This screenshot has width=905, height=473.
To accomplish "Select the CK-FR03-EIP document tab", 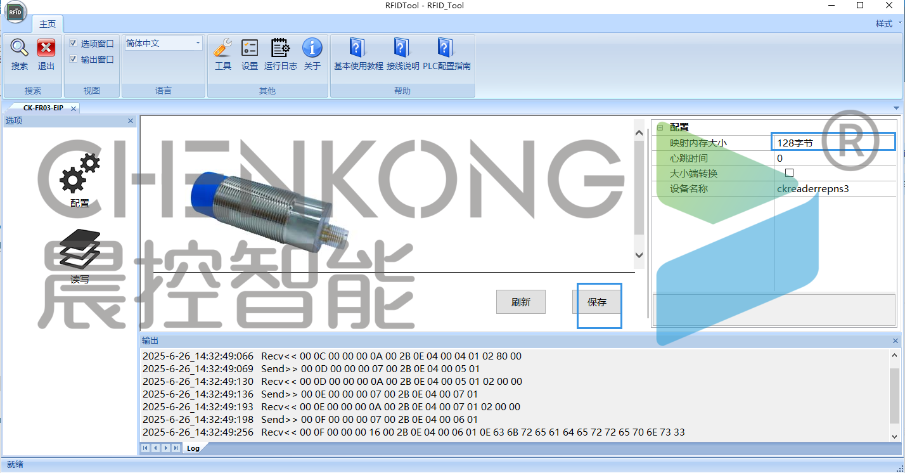I will tap(43, 108).
